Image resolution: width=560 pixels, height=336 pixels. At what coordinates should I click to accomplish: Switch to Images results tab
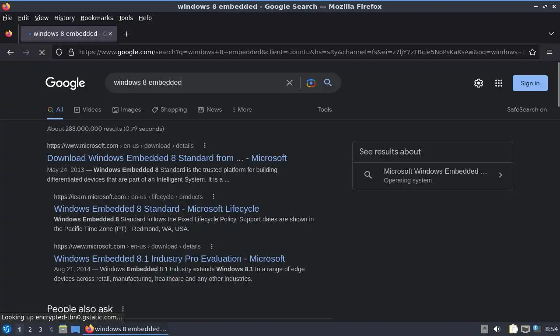(x=126, y=110)
